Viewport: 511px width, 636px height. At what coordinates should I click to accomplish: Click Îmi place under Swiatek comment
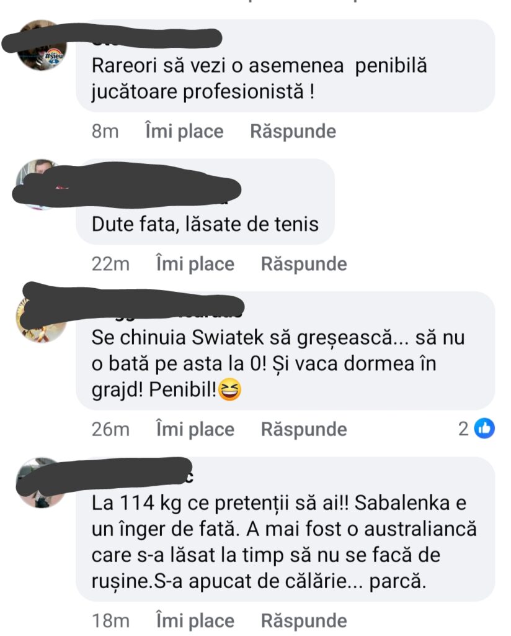[x=195, y=429]
